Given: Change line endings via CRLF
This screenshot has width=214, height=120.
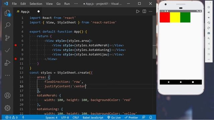Looking at the screenshot, I should tap(76, 117).
